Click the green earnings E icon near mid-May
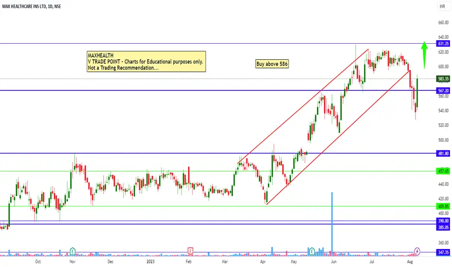Screen dimensions: 452x267 312,251
